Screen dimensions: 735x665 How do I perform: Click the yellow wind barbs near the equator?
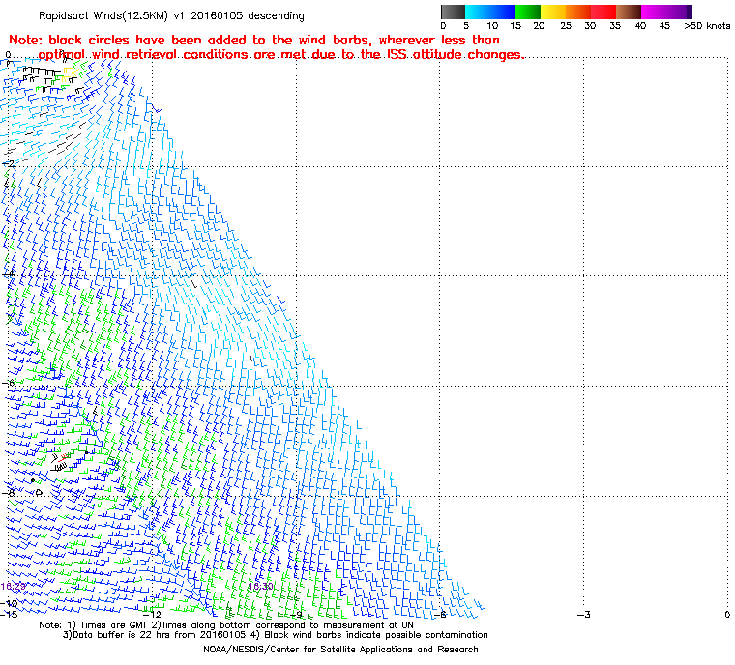[70, 74]
